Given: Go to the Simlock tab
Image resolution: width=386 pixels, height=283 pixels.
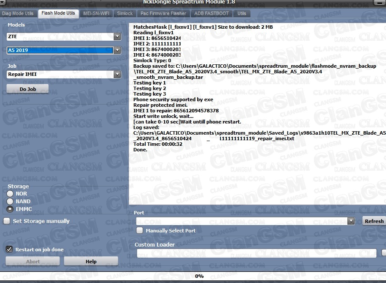Looking at the screenshot, I should pyautogui.click(x=125, y=13).
